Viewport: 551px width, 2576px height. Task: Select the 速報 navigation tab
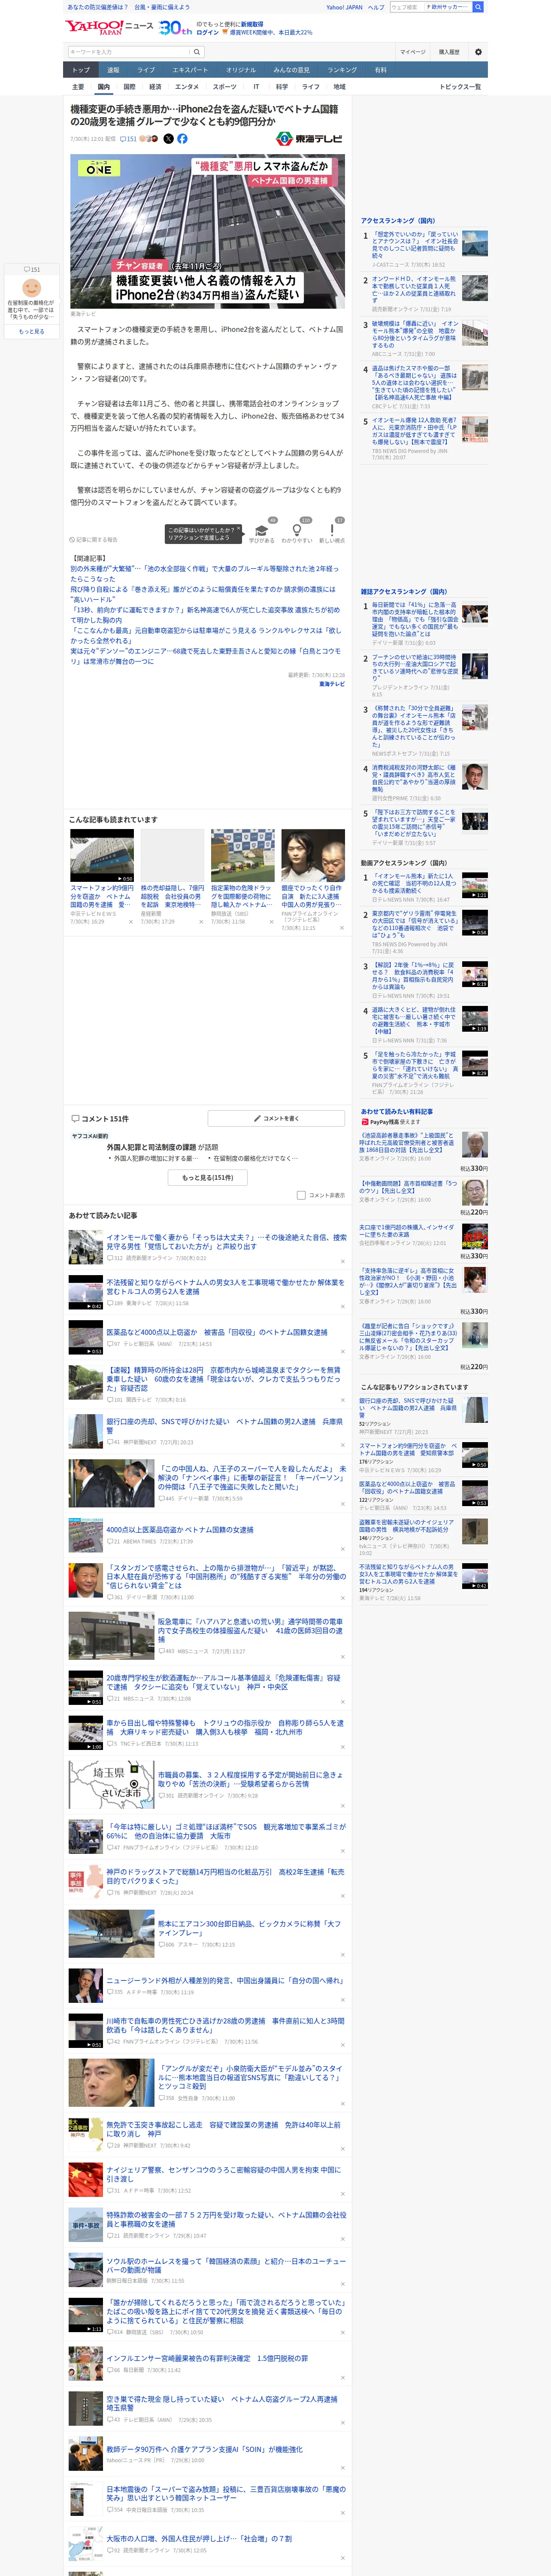(x=113, y=70)
